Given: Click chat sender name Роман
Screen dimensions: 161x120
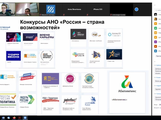Looking at the screenshot, I should pyautogui.click(x=158, y=77).
